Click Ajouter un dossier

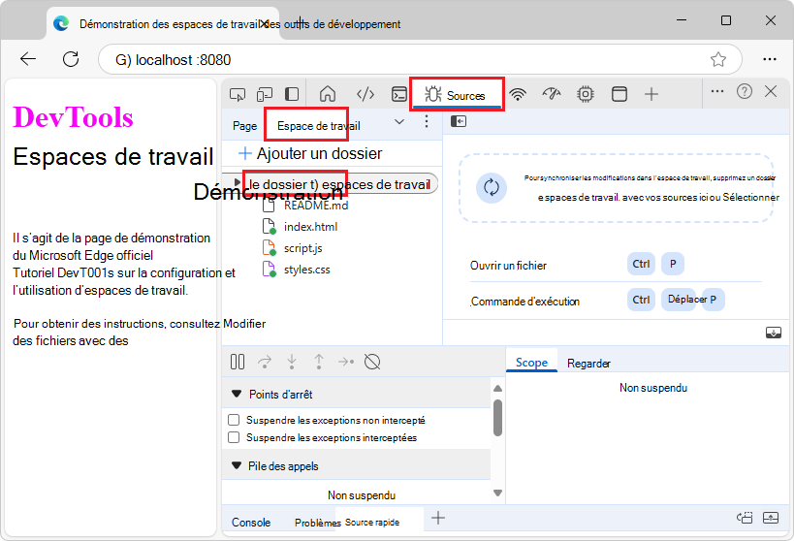pyautogui.click(x=310, y=153)
